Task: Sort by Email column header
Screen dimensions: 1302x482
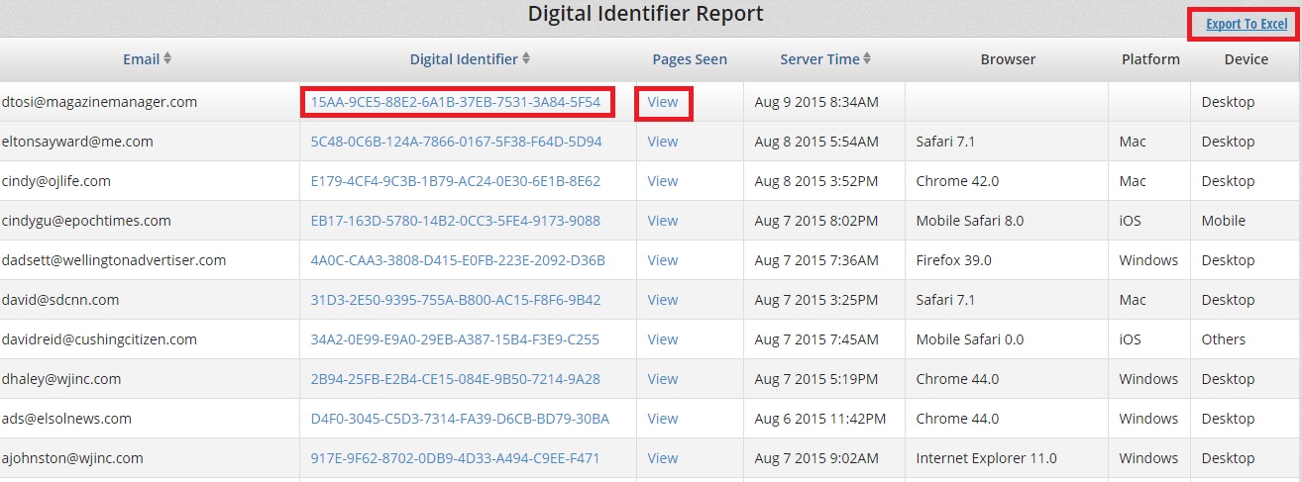Action: coord(141,59)
